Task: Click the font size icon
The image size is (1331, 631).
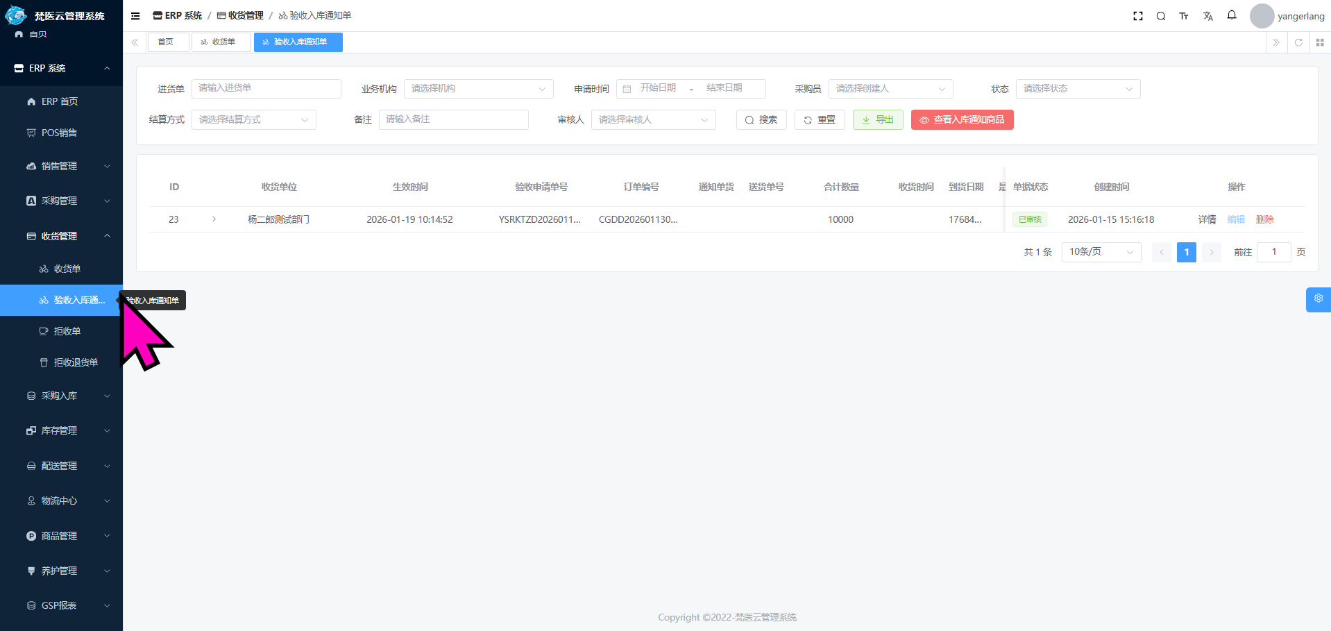Action: [x=1184, y=16]
